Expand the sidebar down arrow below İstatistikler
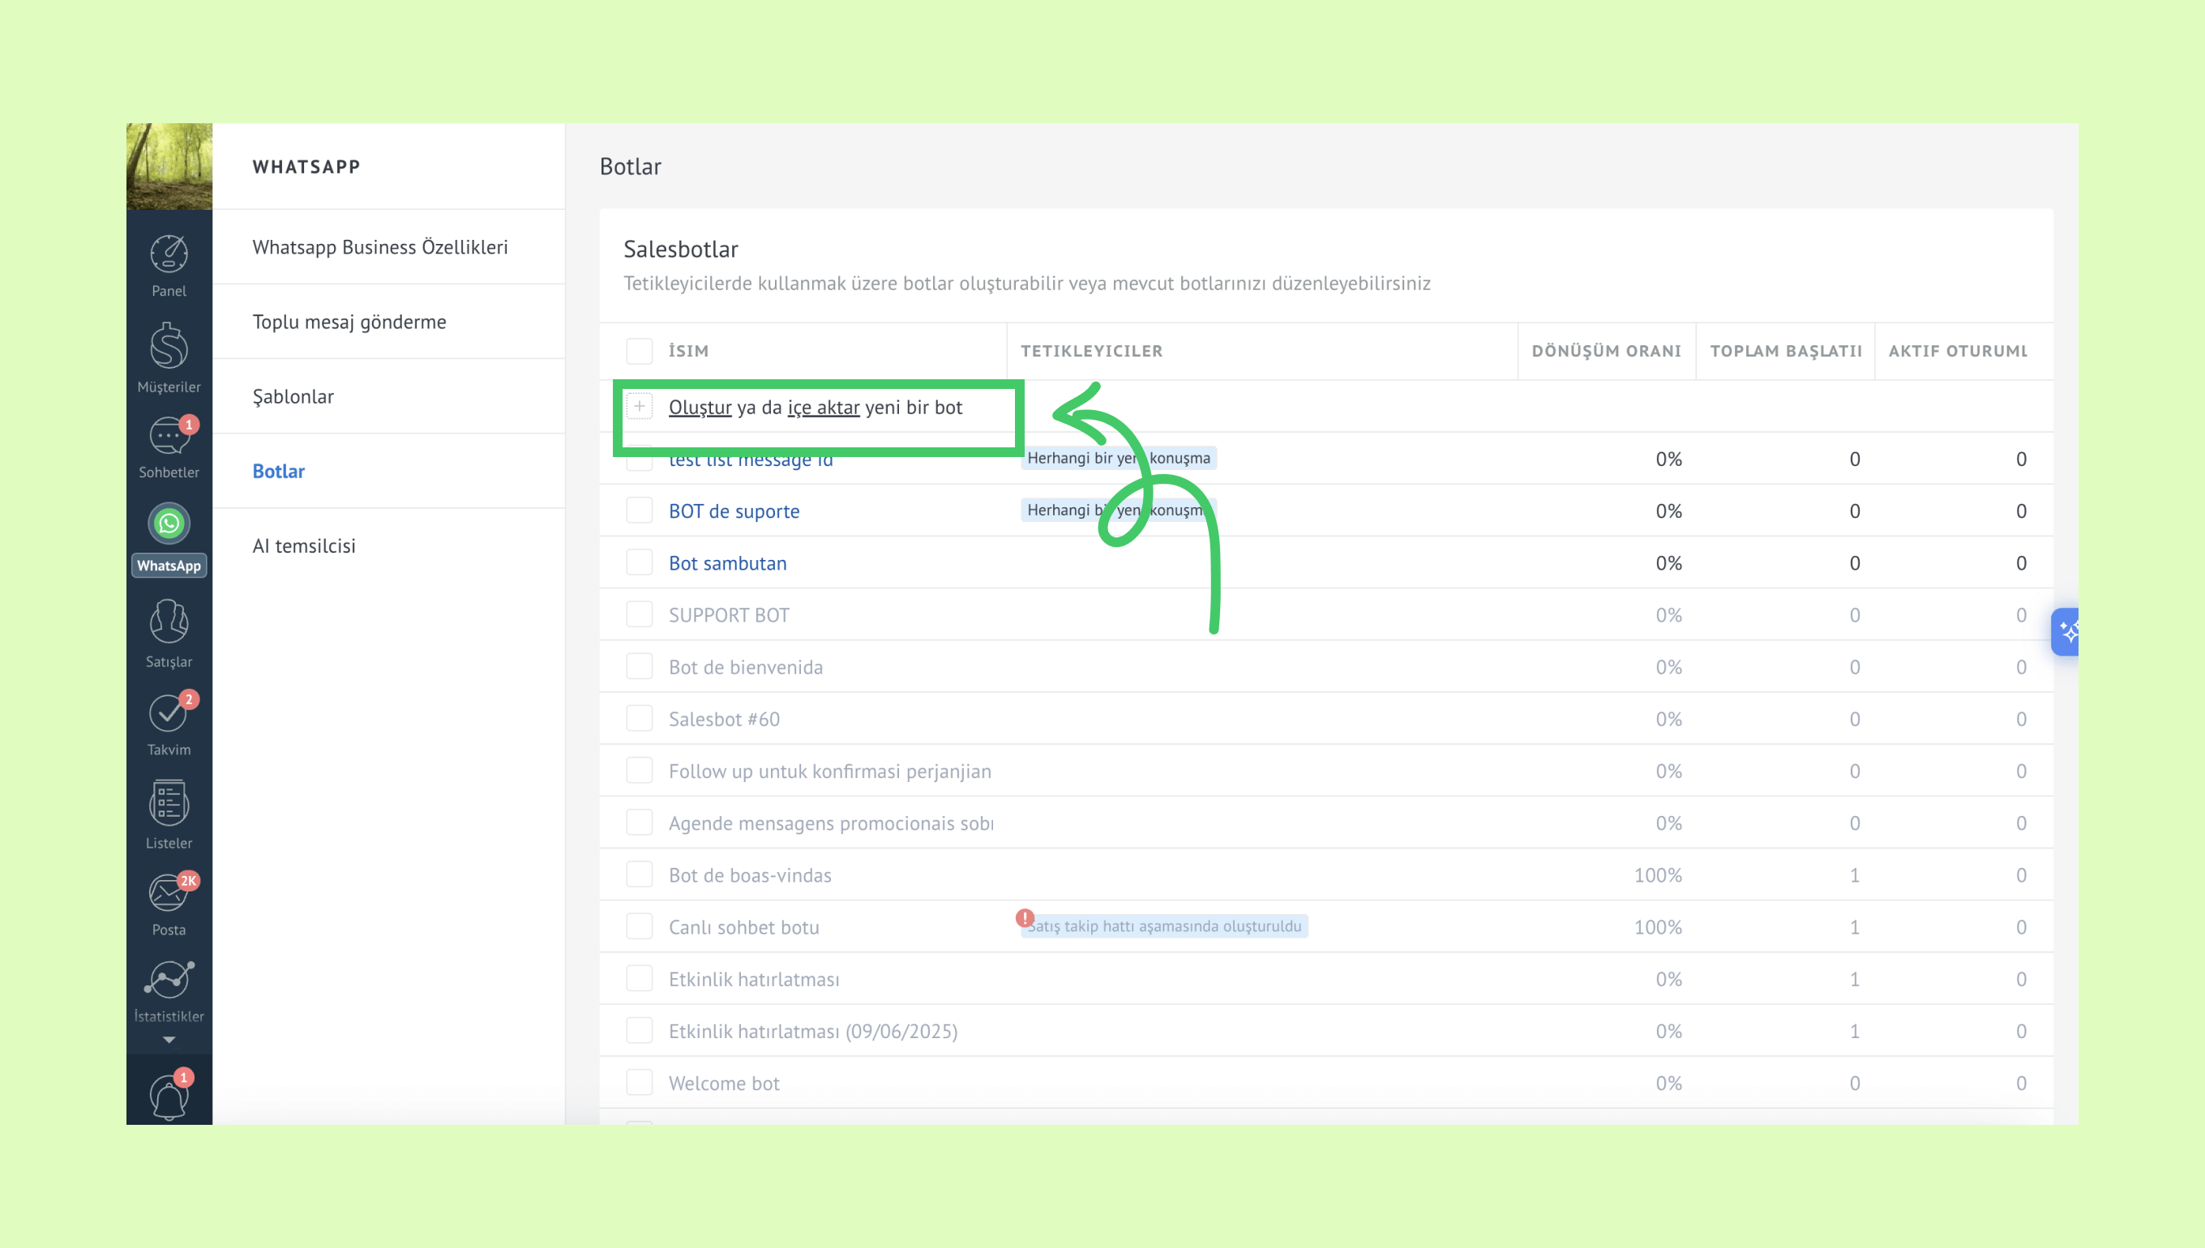This screenshot has width=2205, height=1248. pos(169,1040)
